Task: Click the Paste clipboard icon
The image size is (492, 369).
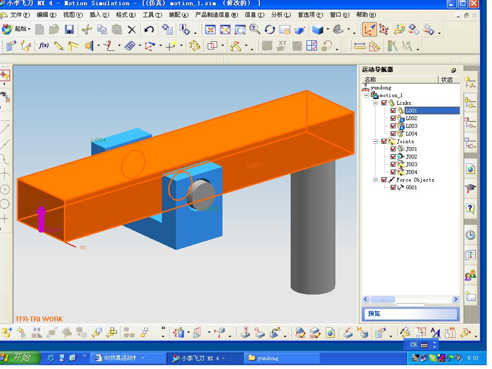Action: coord(117,29)
